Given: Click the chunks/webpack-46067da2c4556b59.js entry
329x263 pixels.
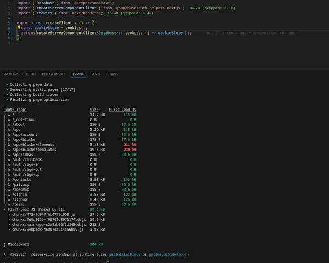Looking at the screenshot, I should pos(48,228).
